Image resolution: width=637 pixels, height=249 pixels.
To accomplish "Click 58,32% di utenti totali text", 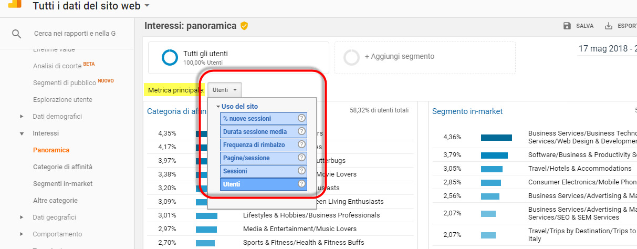I will tap(379, 110).
